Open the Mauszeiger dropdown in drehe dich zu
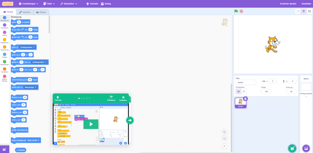313x153 pixels. pyautogui.click(x=31, y=87)
